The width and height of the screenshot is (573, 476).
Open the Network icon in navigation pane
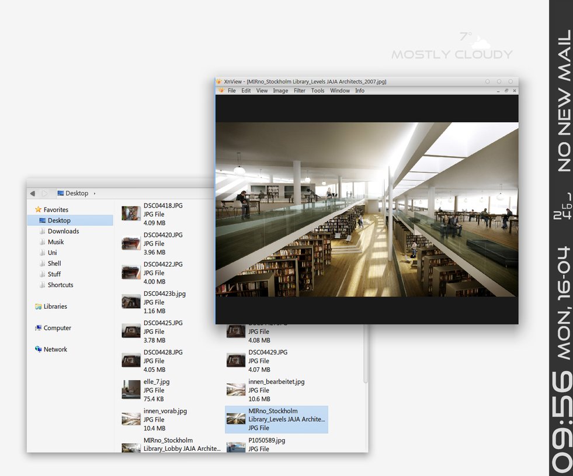38,350
